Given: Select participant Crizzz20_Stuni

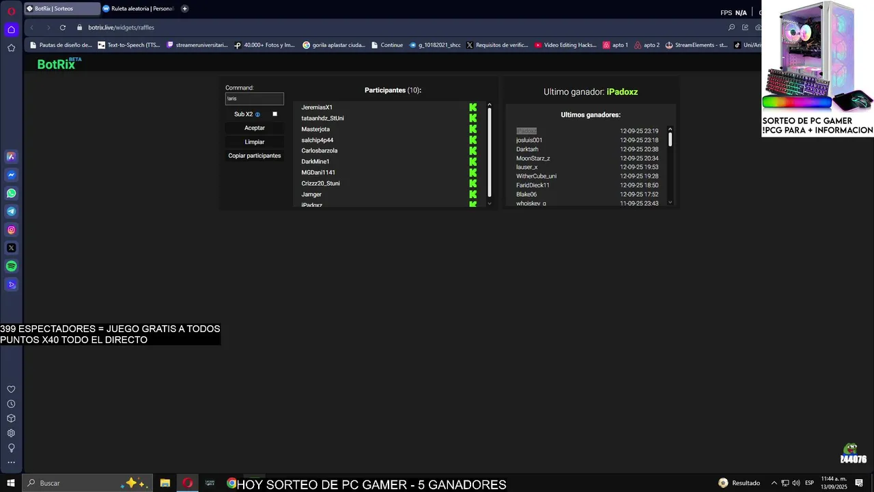Looking at the screenshot, I should (320, 184).
